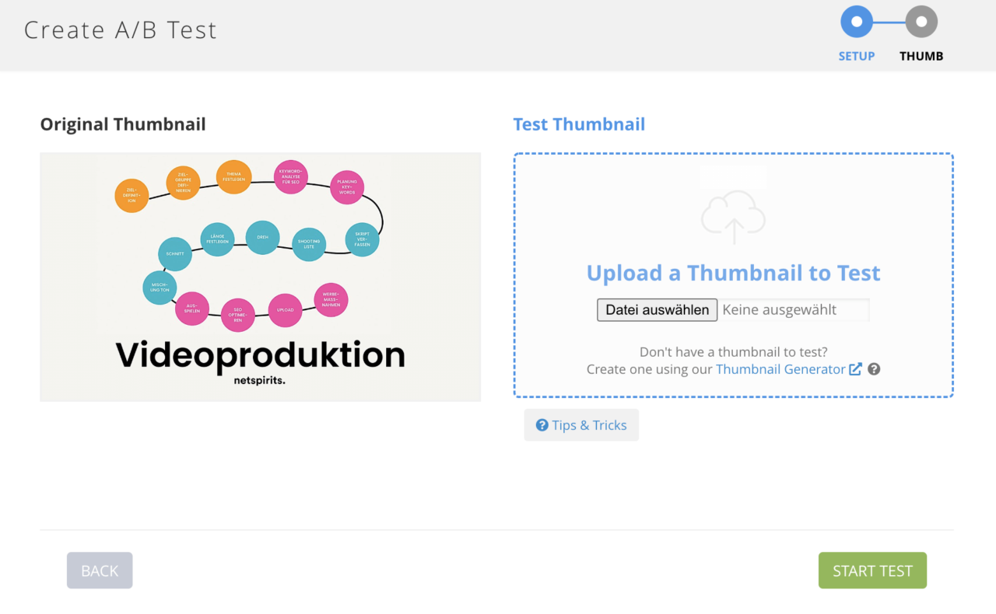Switch to the THUMB step label

click(921, 56)
